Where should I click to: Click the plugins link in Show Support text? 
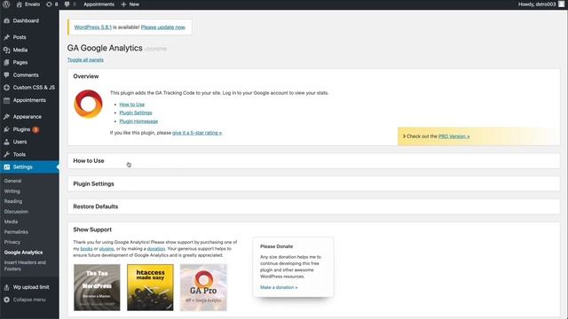click(x=106, y=249)
